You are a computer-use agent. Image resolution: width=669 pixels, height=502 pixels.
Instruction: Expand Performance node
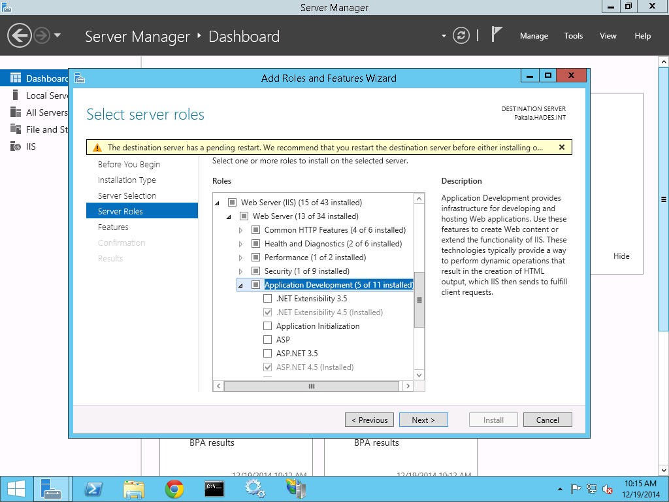(x=240, y=258)
